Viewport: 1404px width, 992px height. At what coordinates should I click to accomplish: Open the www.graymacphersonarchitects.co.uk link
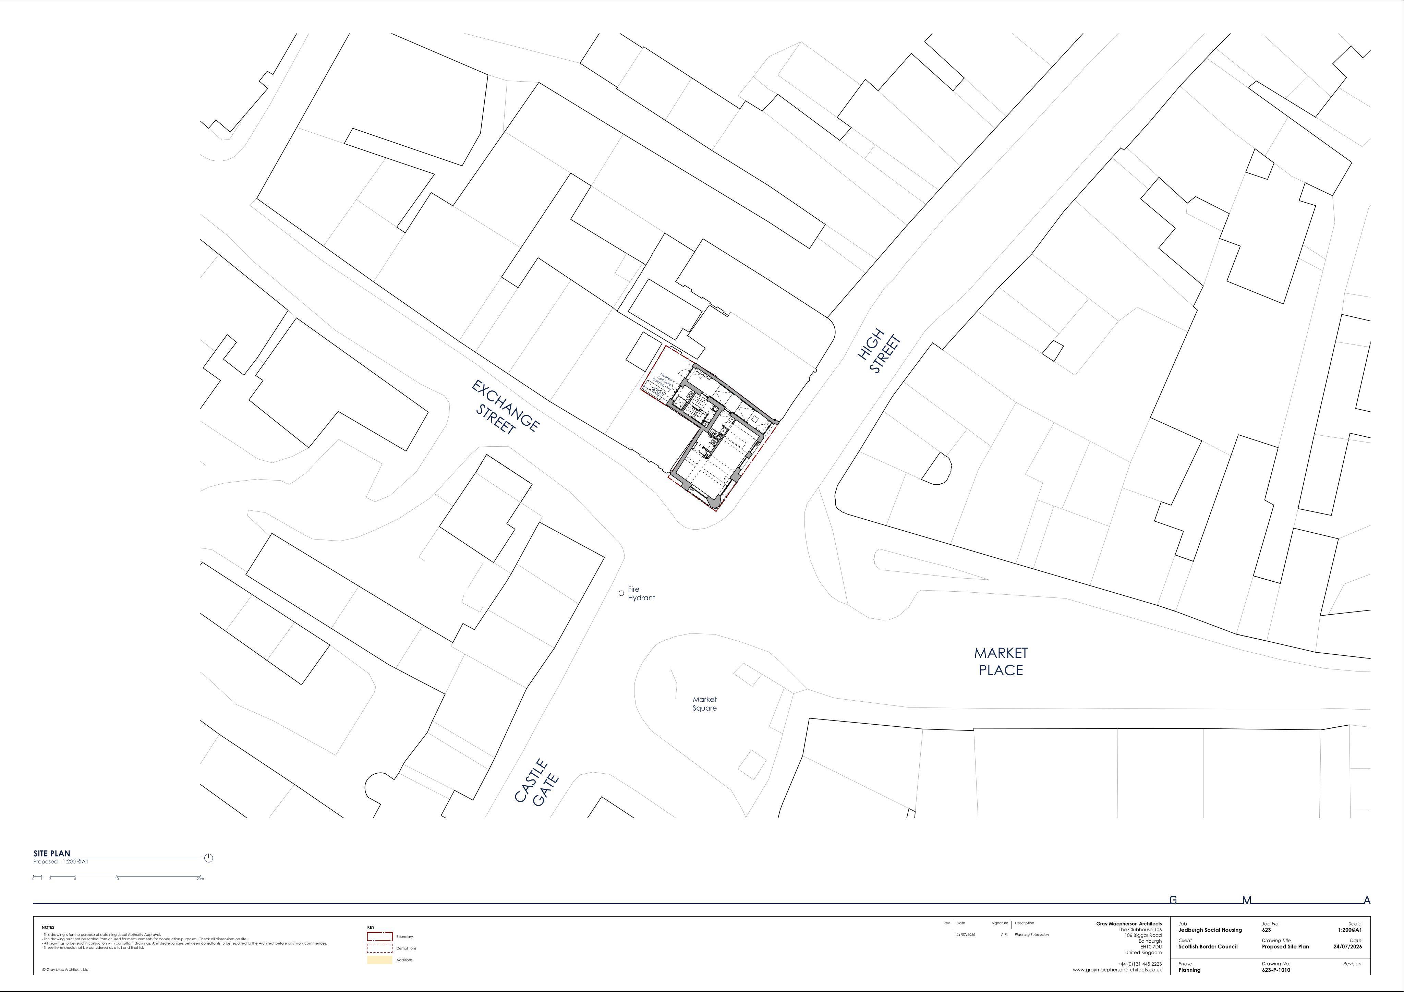coord(1117,970)
